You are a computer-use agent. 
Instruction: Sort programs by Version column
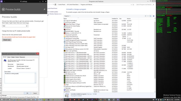129,19
